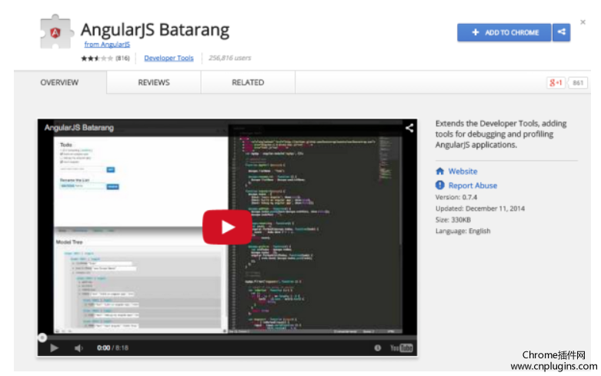
Task: Click the 'Language: English' text
Action: pyautogui.click(x=462, y=231)
